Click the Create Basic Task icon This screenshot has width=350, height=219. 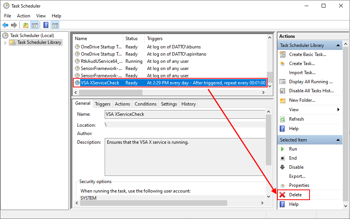[282, 54]
